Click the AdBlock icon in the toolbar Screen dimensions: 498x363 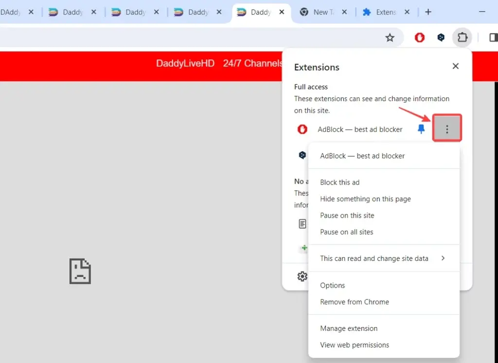(x=419, y=37)
